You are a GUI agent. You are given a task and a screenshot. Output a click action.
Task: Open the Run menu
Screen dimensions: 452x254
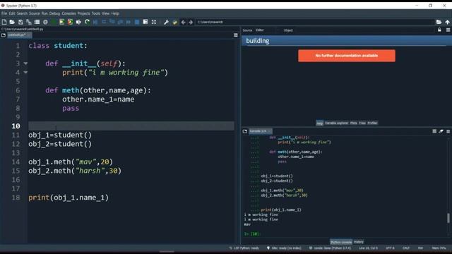44,13
